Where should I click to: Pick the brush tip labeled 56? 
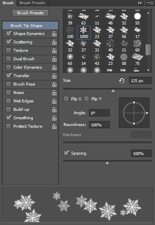pos(124,32)
